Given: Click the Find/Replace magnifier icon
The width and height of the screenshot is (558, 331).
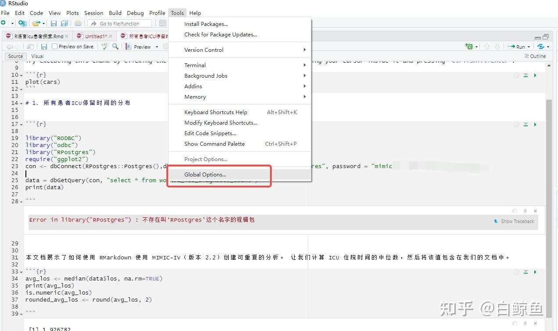Looking at the screenshot, I should point(115,46).
